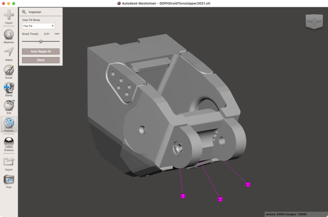Click the Small Thresh slider handle
Image resolution: width=328 pixels, height=217 pixels.
(x=41, y=41)
